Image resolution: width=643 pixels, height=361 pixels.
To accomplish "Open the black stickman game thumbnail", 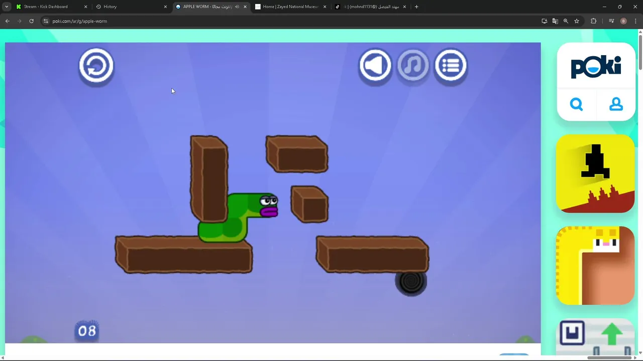I will (595, 173).
